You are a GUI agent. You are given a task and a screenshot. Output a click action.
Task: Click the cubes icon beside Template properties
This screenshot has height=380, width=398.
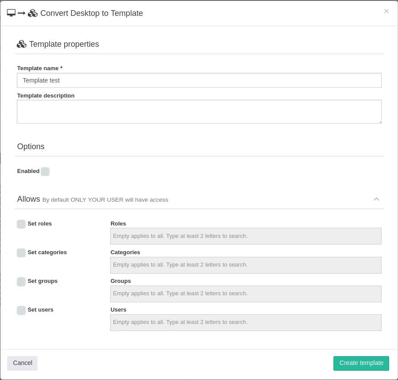[22, 44]
